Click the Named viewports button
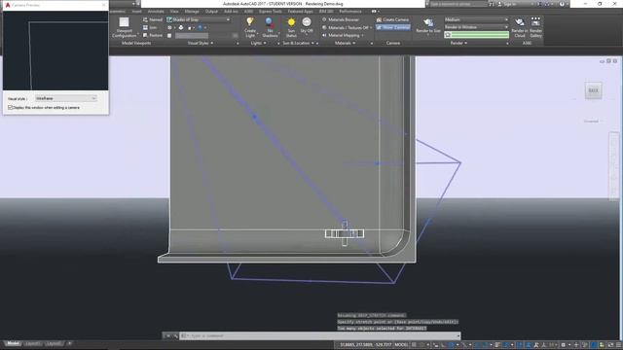The image size is (623, 350). [152, 19]
